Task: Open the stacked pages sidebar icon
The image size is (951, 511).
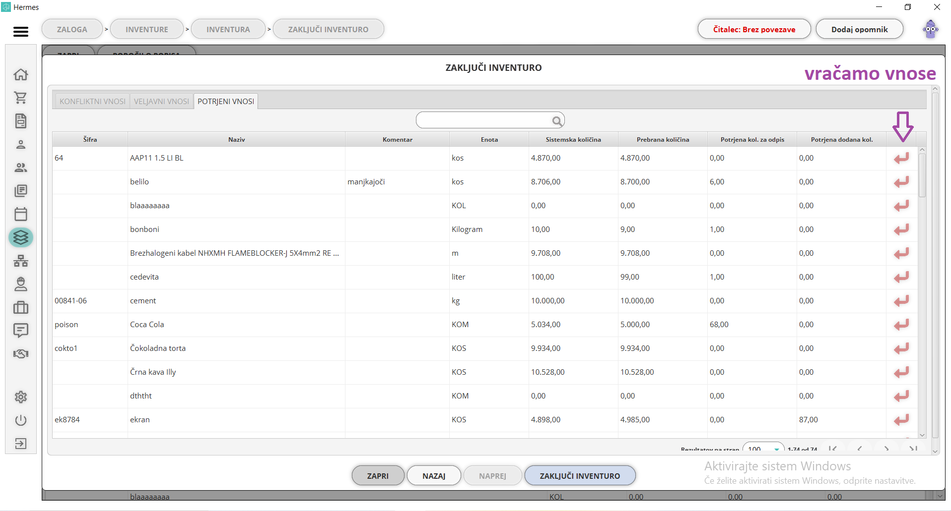Action: tap(21, 191)
